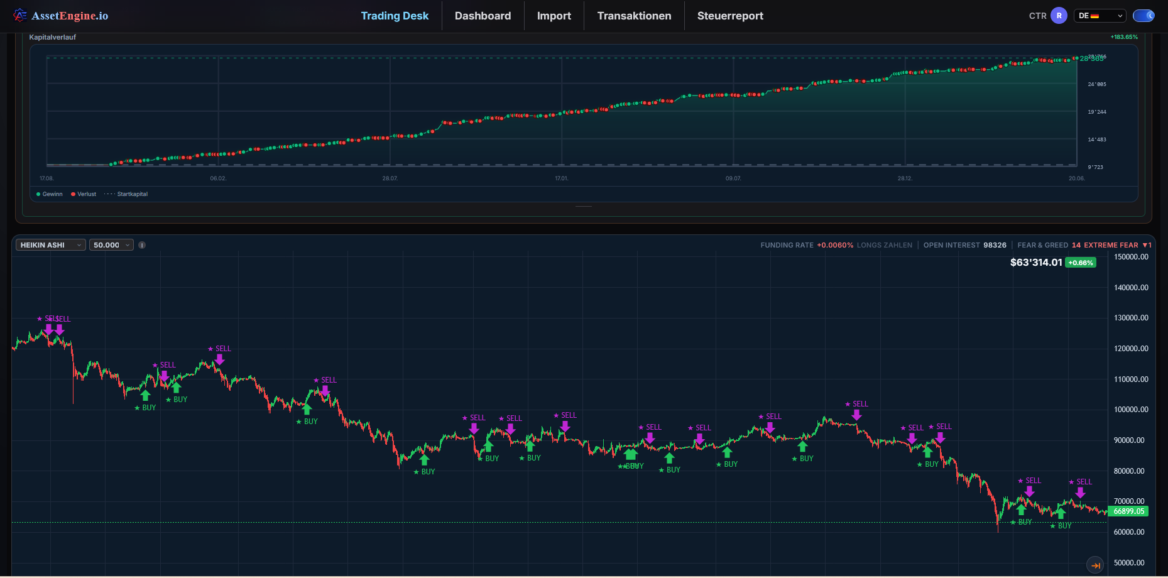Click the +183.65% performance value
The image size is (1168, 578).
coord(1124,37)
